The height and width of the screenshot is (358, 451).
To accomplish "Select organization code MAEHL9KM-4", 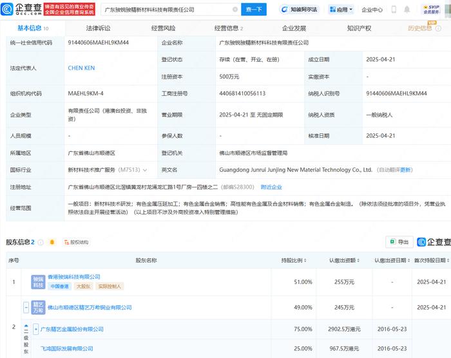I will [x=86, y=93].
